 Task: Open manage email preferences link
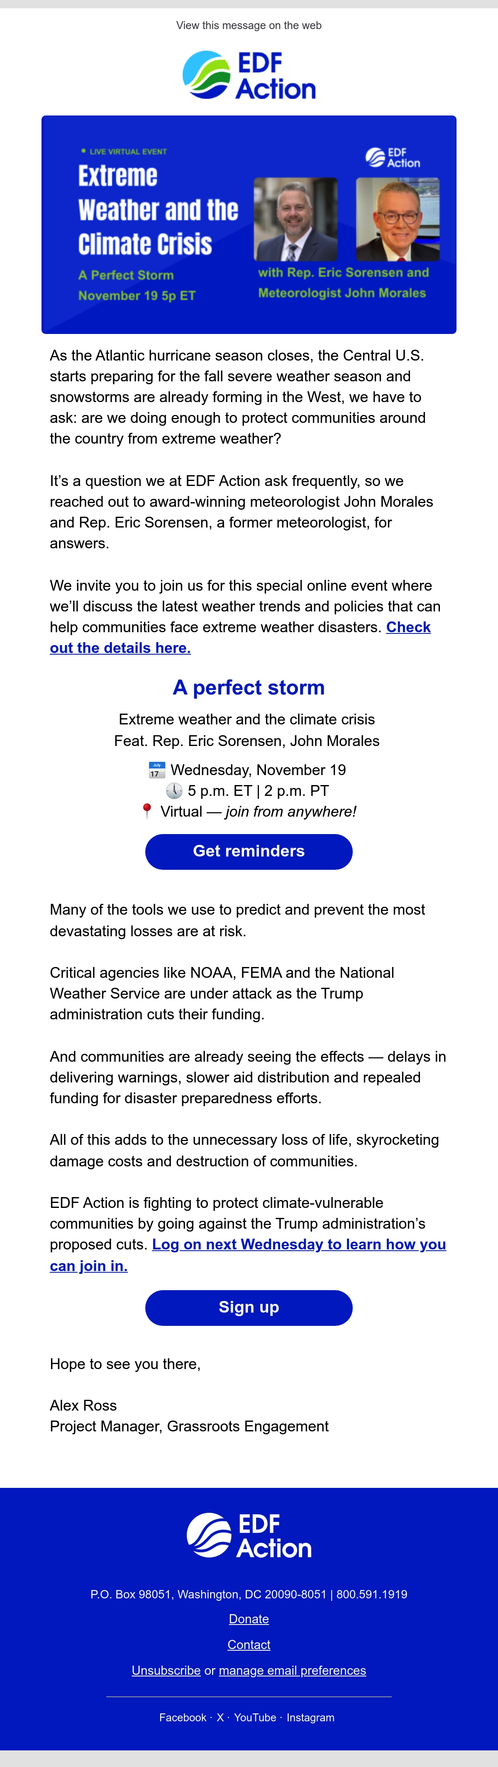pyautogui.click(x=293, y=1670)
